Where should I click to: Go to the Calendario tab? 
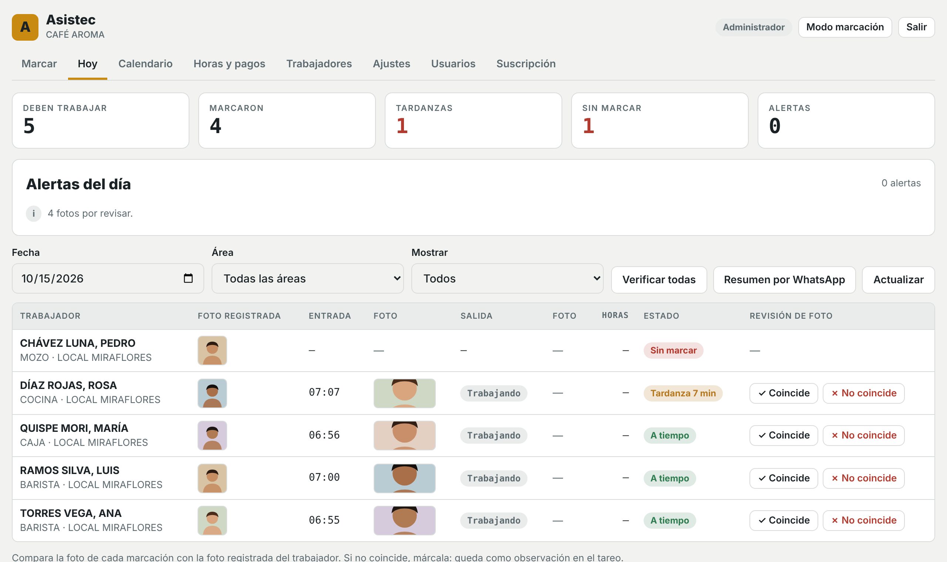click(145, 64)
